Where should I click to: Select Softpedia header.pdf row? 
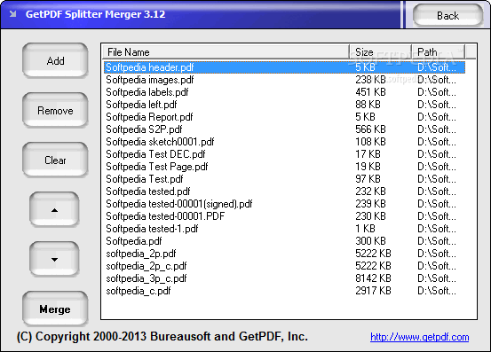(284, 67)
